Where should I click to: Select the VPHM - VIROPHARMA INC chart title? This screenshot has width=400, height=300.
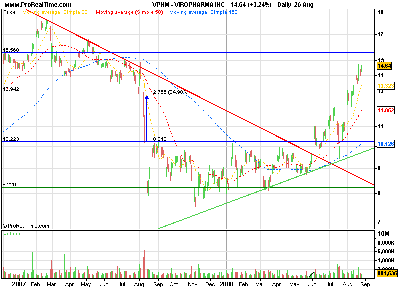(x=188, y=5)
